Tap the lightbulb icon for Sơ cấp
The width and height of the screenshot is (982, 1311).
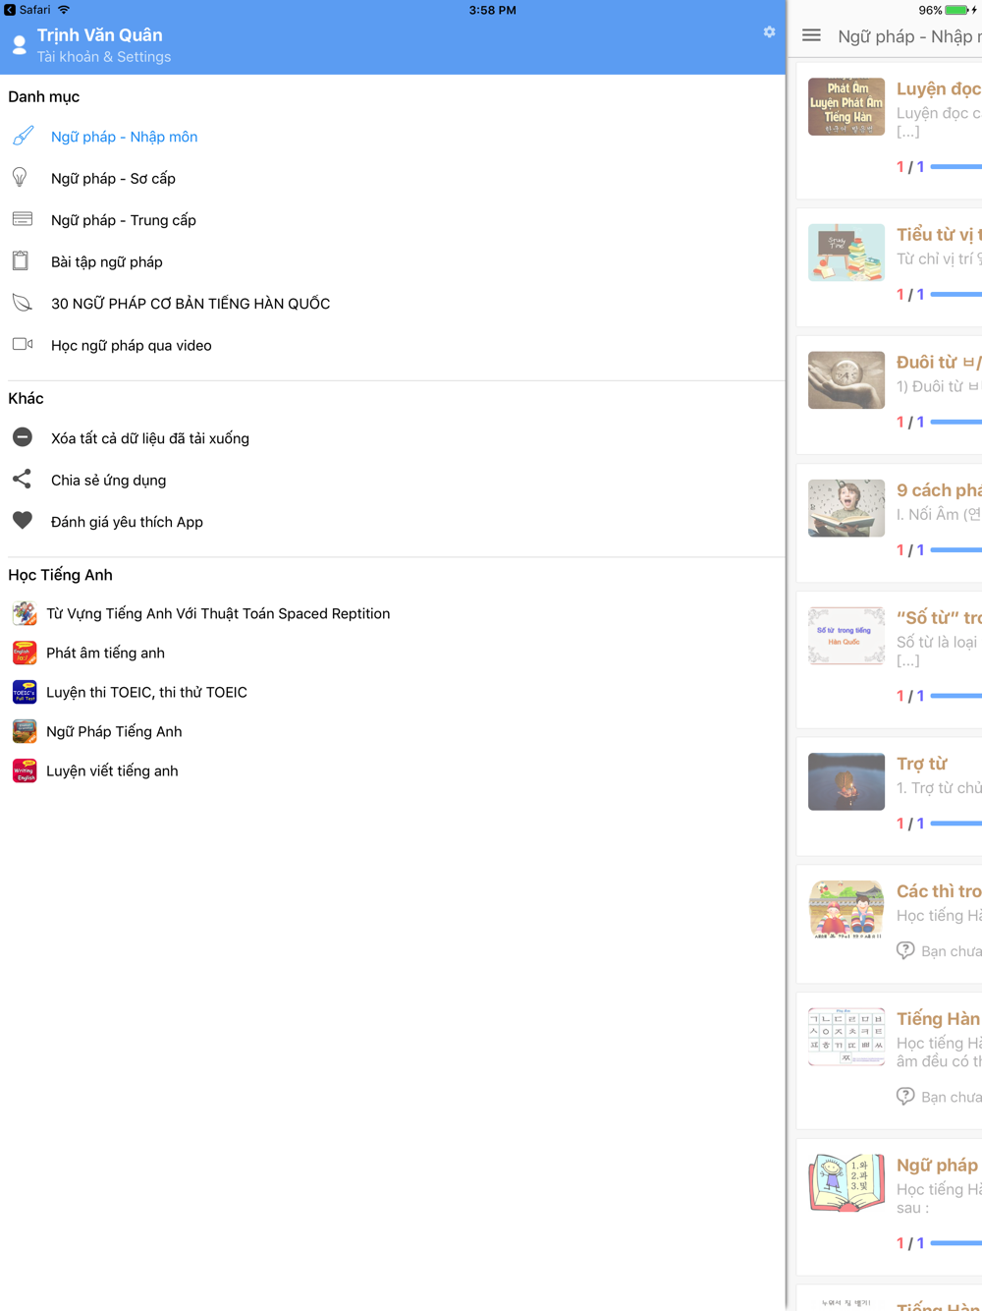click(x=20, y=177)
